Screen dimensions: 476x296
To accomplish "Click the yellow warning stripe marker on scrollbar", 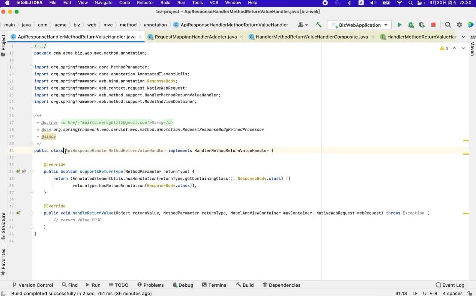I will click(466, 141).
